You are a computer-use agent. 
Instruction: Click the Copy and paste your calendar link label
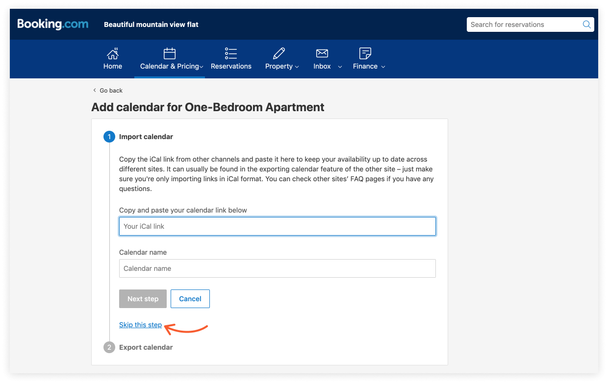click(183, 210)
